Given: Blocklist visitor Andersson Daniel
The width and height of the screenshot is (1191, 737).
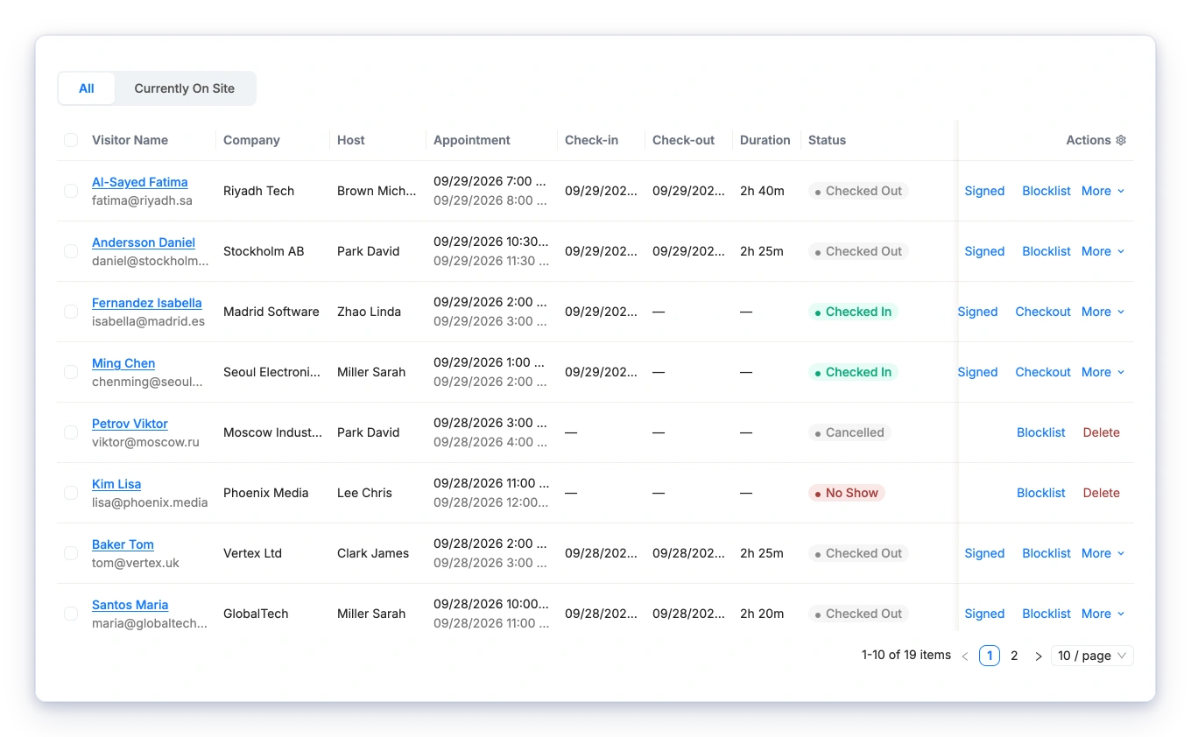Looking at the screenshot, I should pos(1047,251).
